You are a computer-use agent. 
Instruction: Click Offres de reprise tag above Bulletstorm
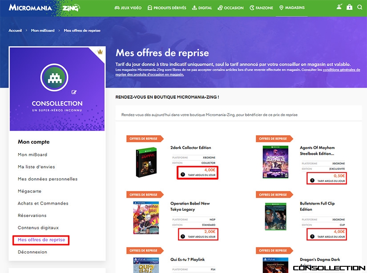274,194
